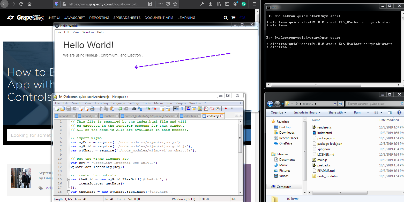
Task: Open Find with the binoculars icon
Action: (x=134, y=109)
